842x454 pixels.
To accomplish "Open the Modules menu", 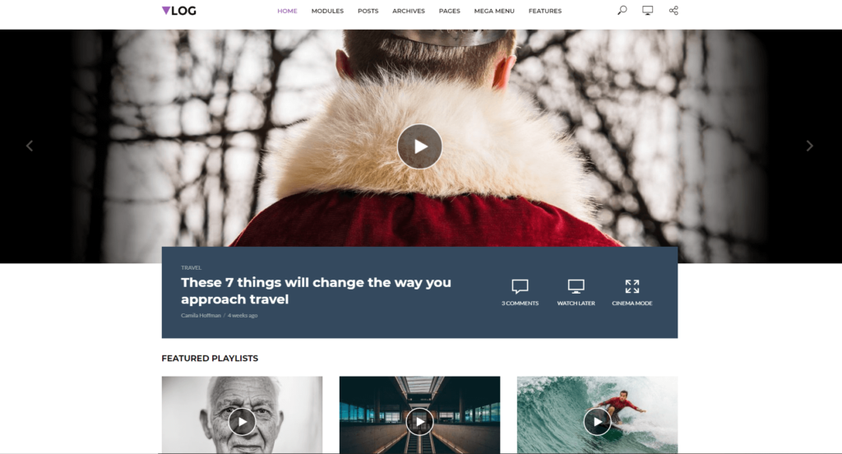I will click(x=327, y=11).
